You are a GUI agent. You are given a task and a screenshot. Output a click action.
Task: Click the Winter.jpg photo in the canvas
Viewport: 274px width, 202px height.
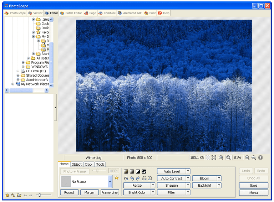(x=164, y=86)
